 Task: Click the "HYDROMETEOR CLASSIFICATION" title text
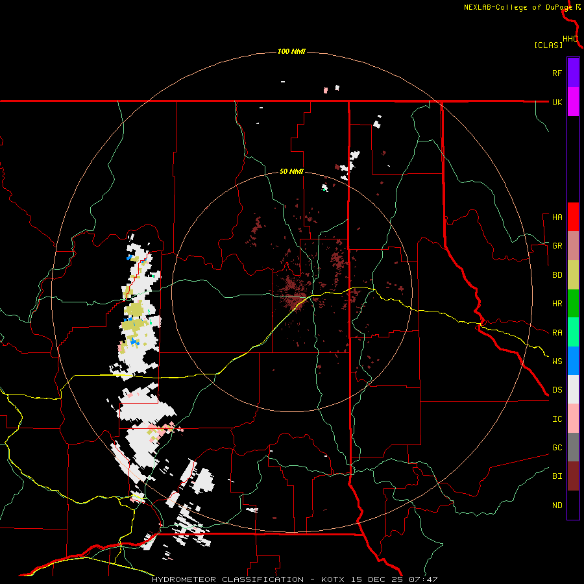(228, 579)
